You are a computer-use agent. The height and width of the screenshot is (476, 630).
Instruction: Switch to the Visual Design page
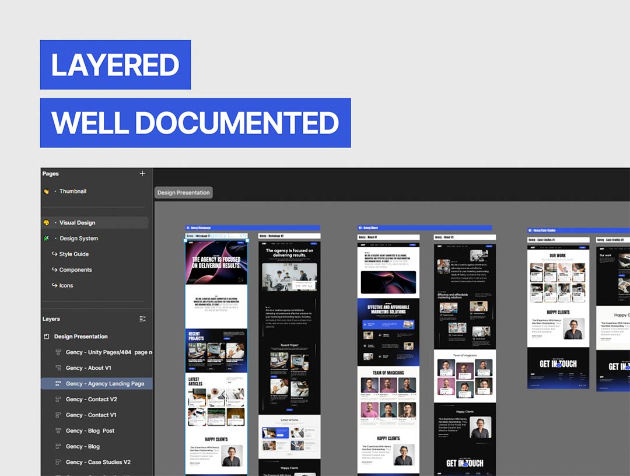(77, 223)
